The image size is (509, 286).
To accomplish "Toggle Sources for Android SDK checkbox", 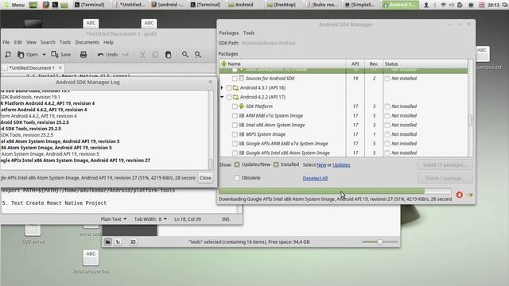I will pyautogui.click(x=235, y=79).
